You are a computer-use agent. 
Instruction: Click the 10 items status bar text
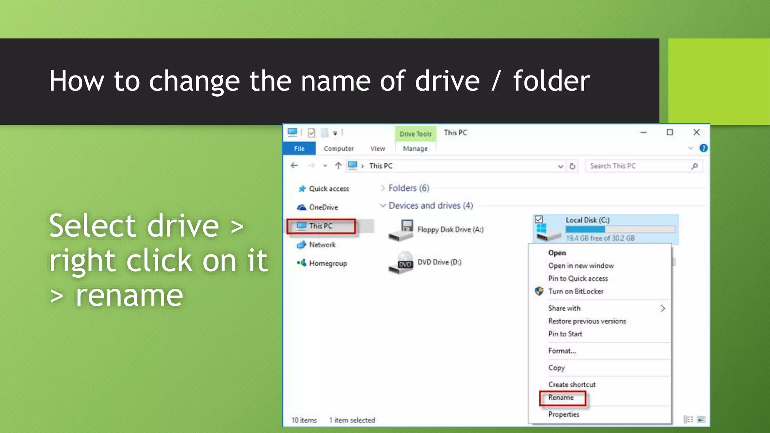tap(304, 420)
